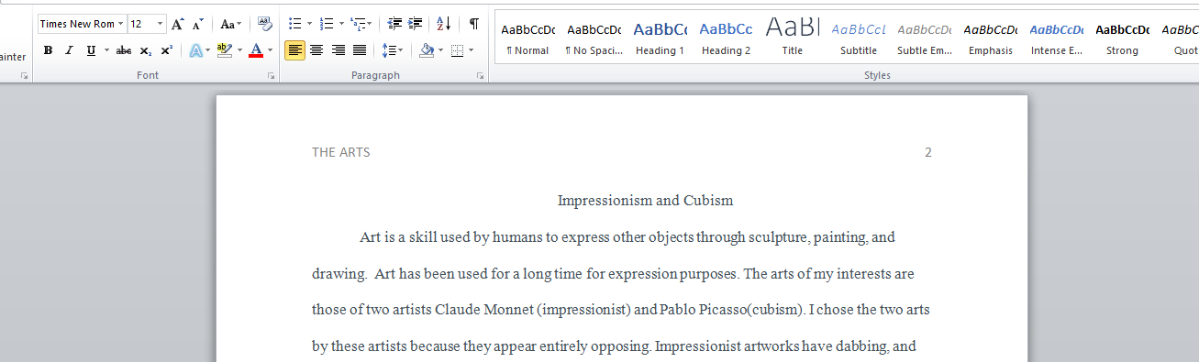This screenshot has width=1199, height=362.
Task: Click the THE ARTS header text
Action: (x=341, y=152)
